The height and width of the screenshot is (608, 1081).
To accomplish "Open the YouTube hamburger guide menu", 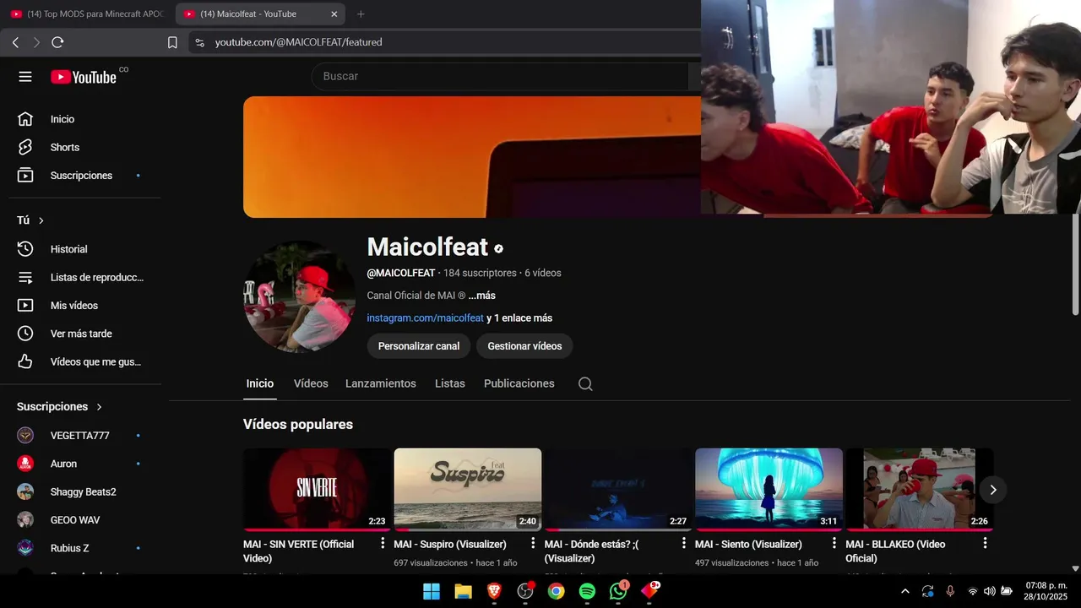I will point(25,77).
